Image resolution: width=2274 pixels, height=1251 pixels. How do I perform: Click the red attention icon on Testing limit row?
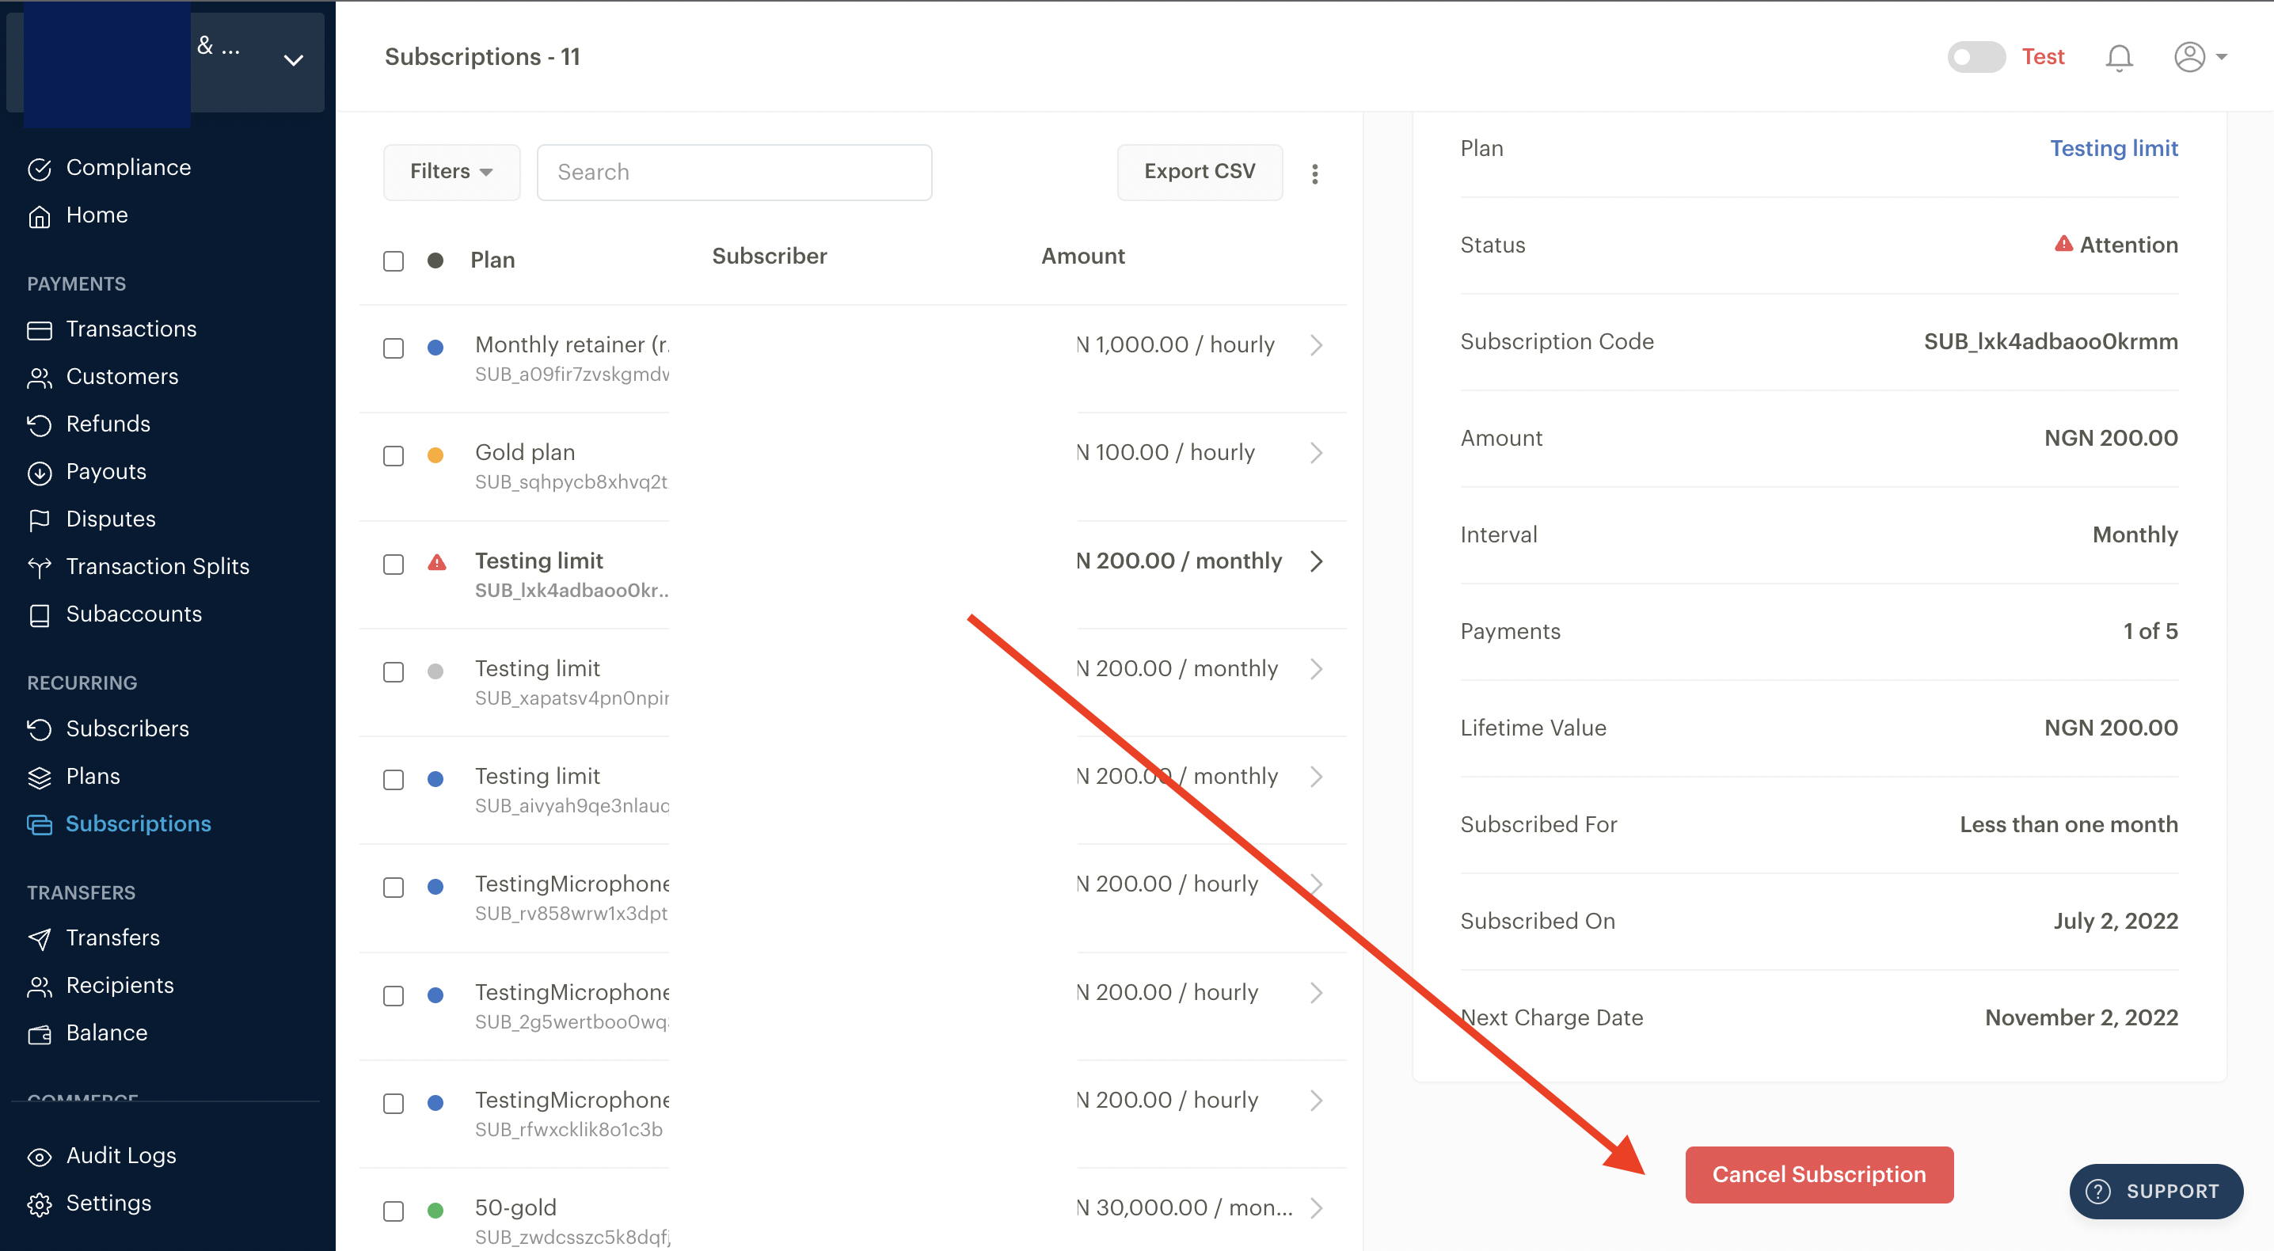tap(436, 563)
